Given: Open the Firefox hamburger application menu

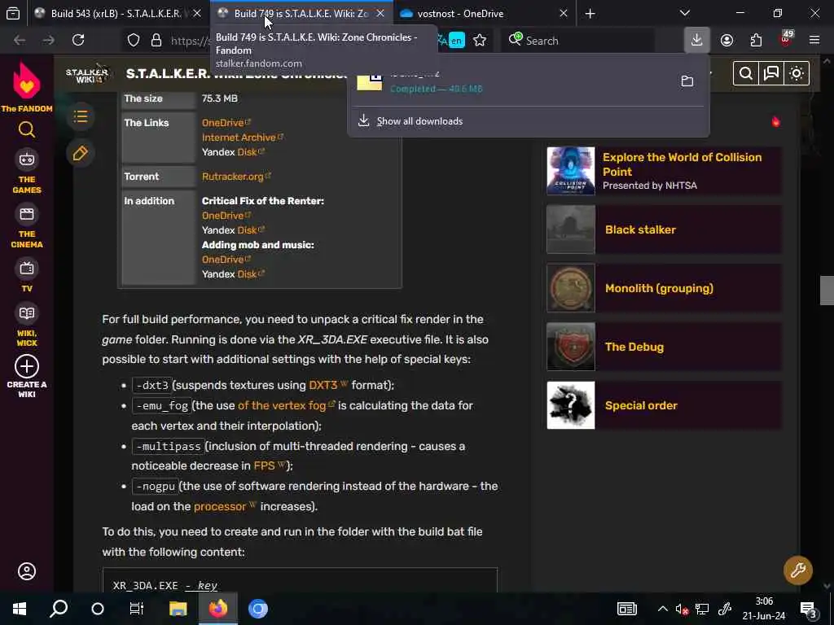Looking at the screenshot, I should point(814,40).
